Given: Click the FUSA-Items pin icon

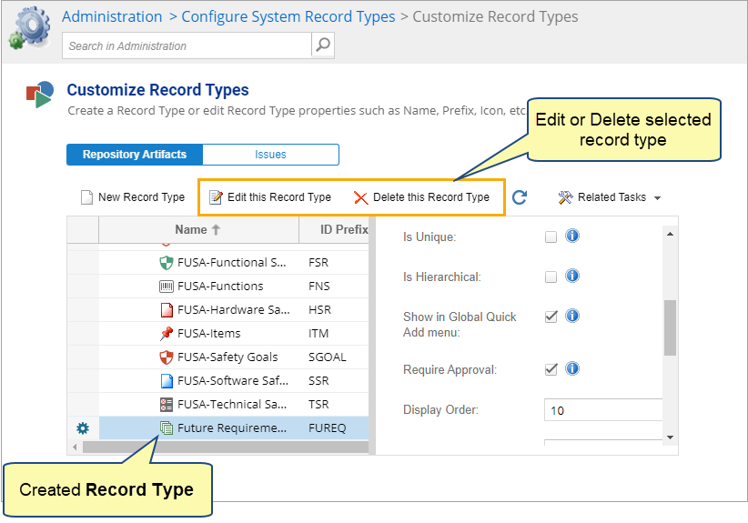Looking at the screenshot, I should click(167, 334).
